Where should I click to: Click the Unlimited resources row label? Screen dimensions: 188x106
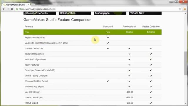(34, 48)
